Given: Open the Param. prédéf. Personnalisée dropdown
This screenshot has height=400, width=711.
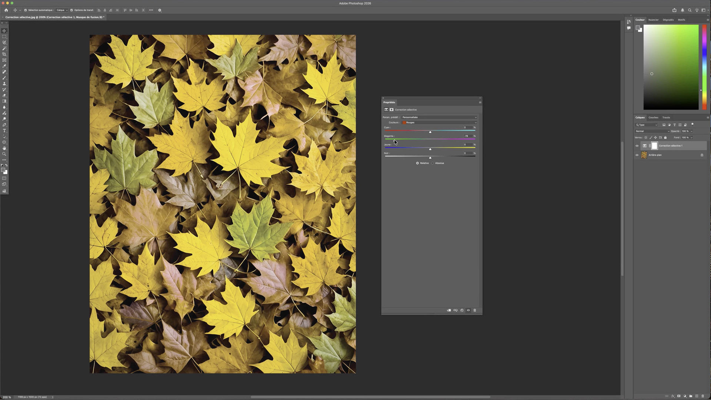Looking at the screenshot, I should click(x=439, y=117).
